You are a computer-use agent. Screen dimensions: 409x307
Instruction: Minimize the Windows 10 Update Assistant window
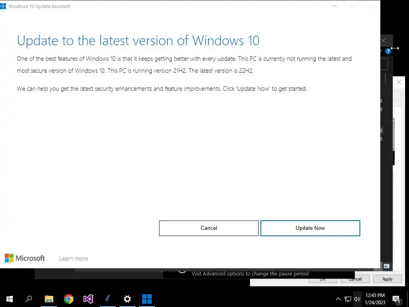(335, 6)
